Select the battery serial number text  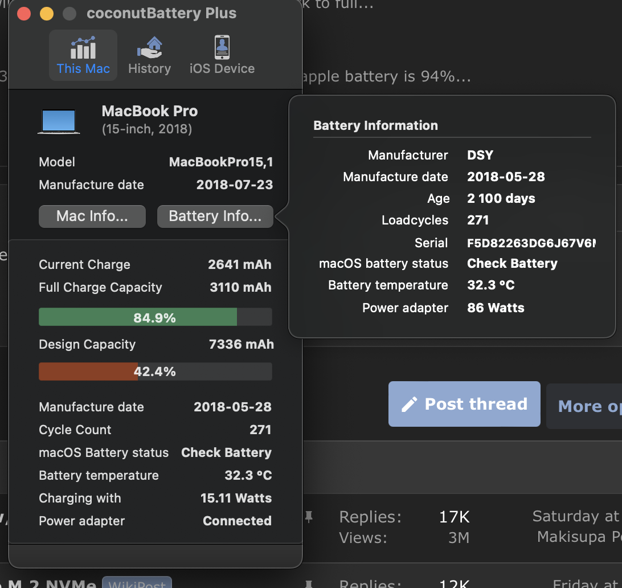click(x=531, y=243)
